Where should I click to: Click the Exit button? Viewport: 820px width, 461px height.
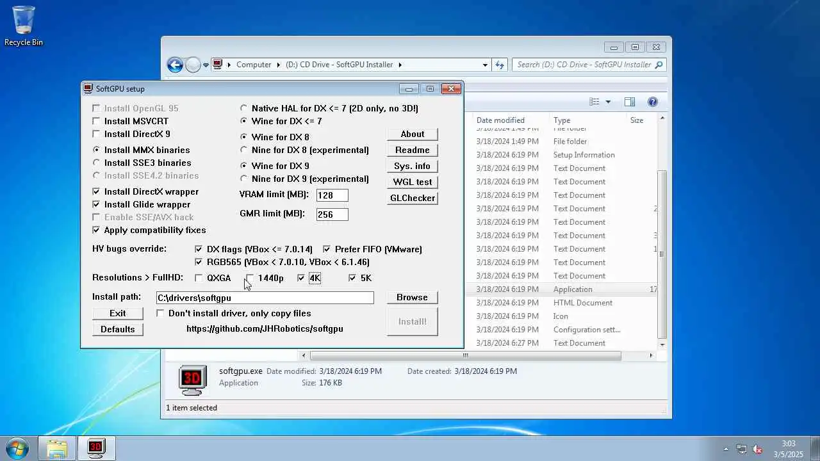coord(118,313)
